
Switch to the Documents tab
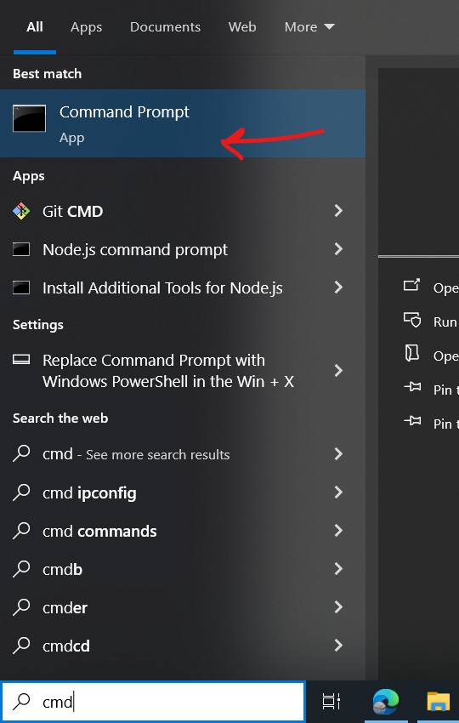165,26
